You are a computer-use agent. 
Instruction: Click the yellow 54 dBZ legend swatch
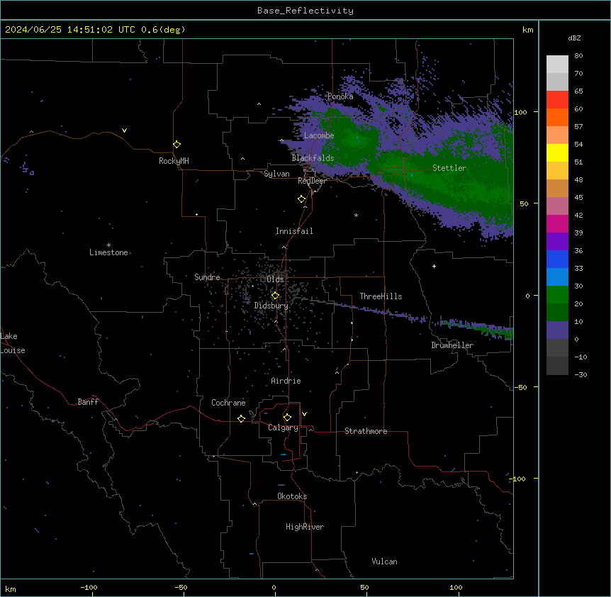tap(557, 152)
